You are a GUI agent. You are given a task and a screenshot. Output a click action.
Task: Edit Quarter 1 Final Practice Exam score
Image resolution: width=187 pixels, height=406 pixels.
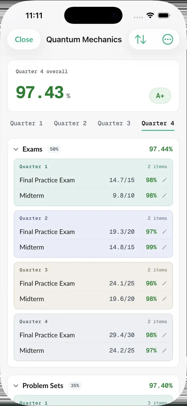coord(164,180)
